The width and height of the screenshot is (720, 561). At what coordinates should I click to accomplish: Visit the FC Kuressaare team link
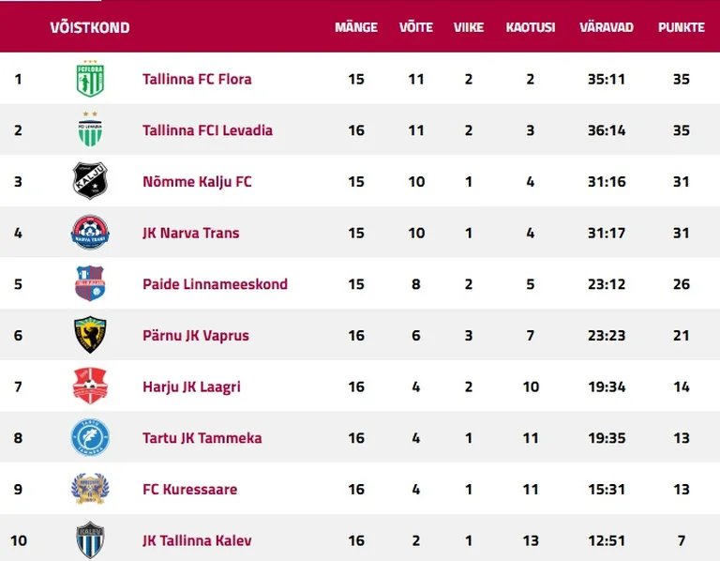point(189,490)
